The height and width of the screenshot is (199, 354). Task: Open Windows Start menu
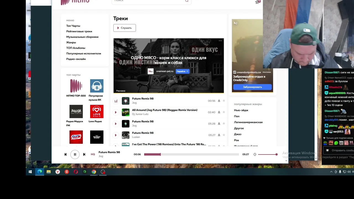pos(30,172)
